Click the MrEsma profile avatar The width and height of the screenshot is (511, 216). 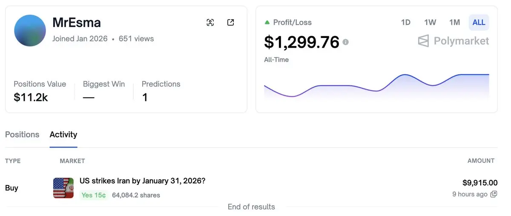coord(30,31)
